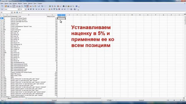
Task: Click the СТАНД selection mode field
Action: (x=109, y=100)
